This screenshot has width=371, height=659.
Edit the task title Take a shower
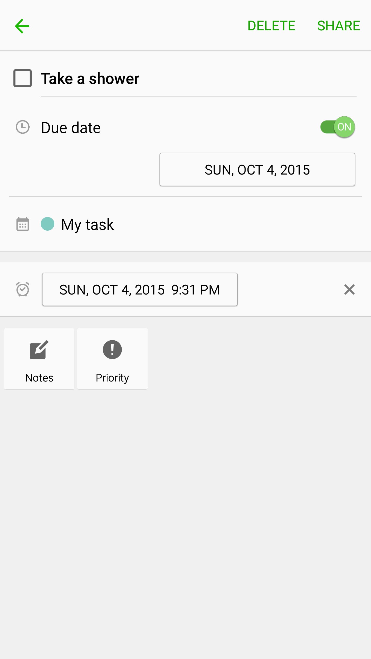pos(199,79)
